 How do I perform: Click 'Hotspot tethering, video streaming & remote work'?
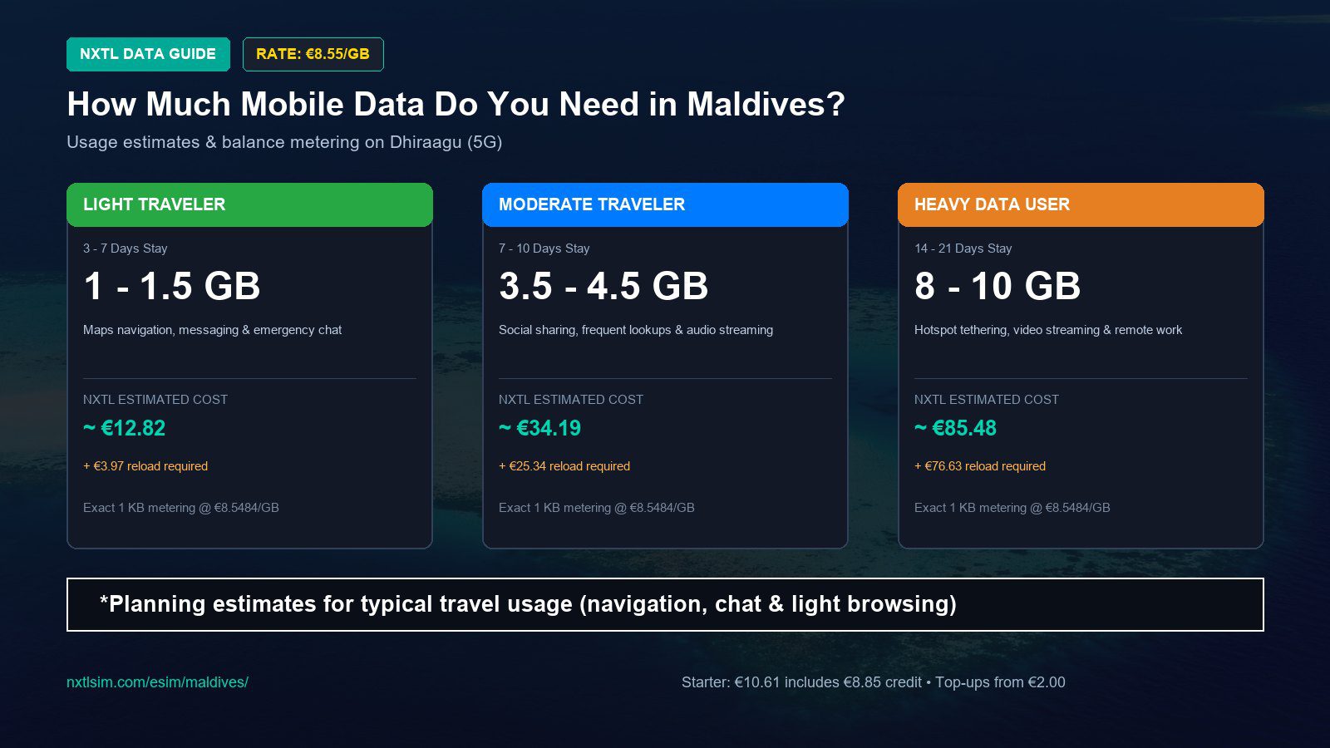tap(1048, 330)
